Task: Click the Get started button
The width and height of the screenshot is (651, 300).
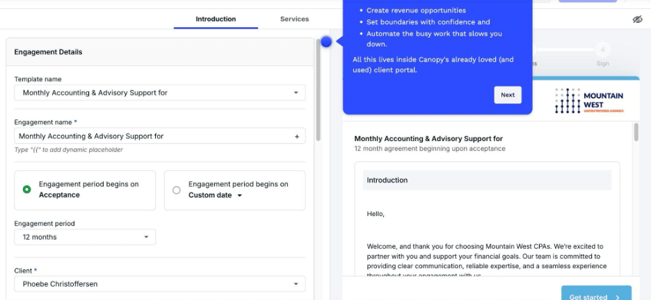Action: tap(596, 294)
